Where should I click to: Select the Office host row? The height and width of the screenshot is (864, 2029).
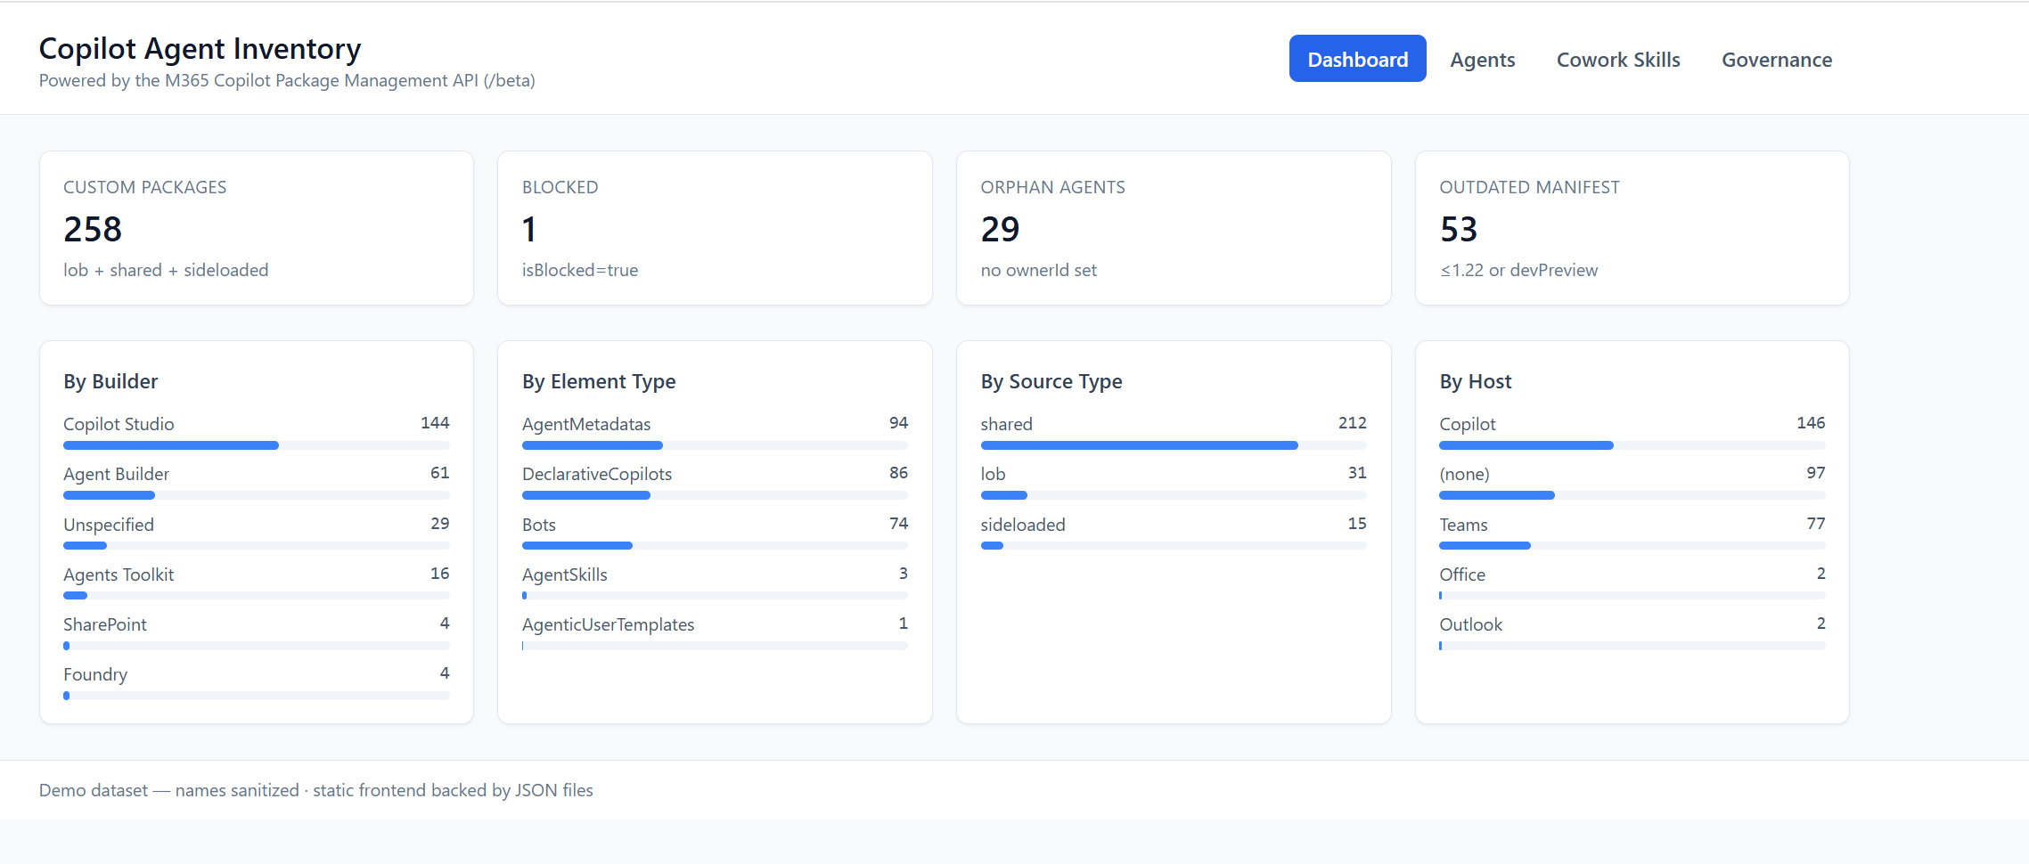tap(1632, 583)
